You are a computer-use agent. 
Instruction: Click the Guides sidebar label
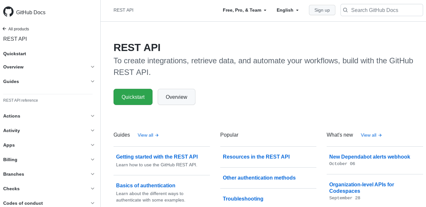(11, 81)
